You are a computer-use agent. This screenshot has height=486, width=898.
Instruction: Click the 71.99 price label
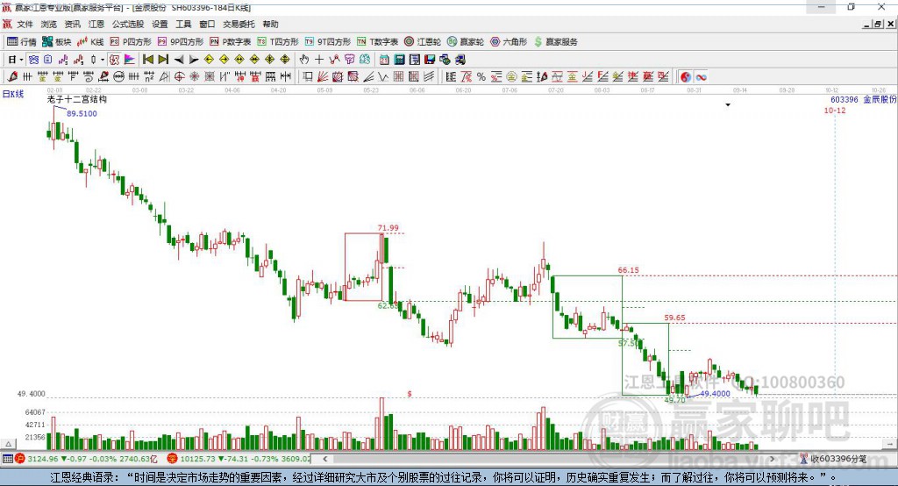tap(388, 227)
